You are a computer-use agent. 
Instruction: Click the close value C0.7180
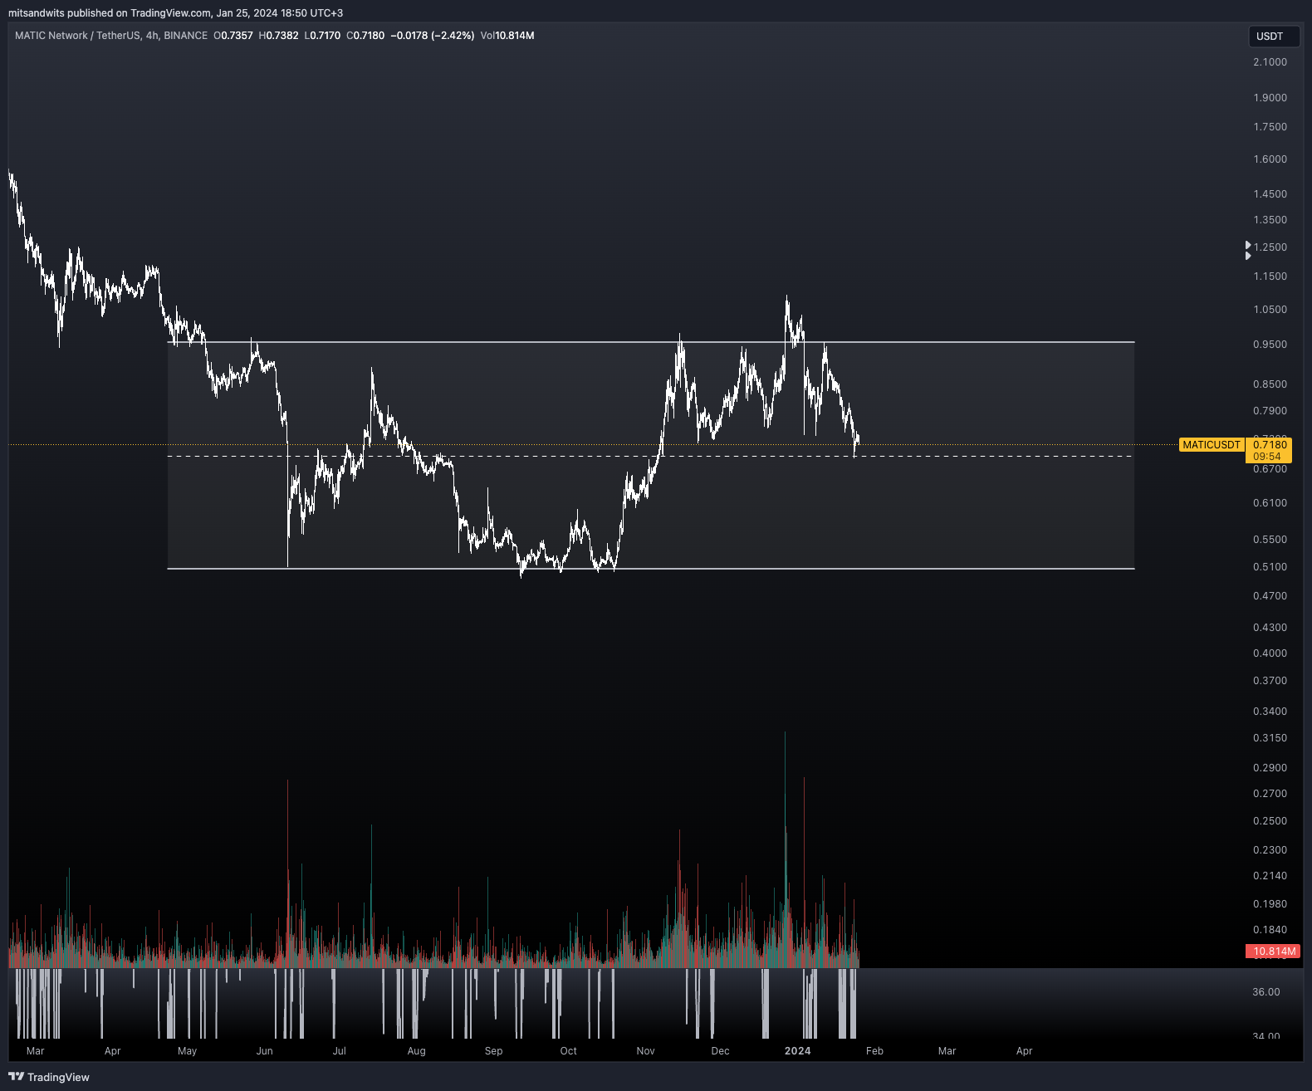365,36
